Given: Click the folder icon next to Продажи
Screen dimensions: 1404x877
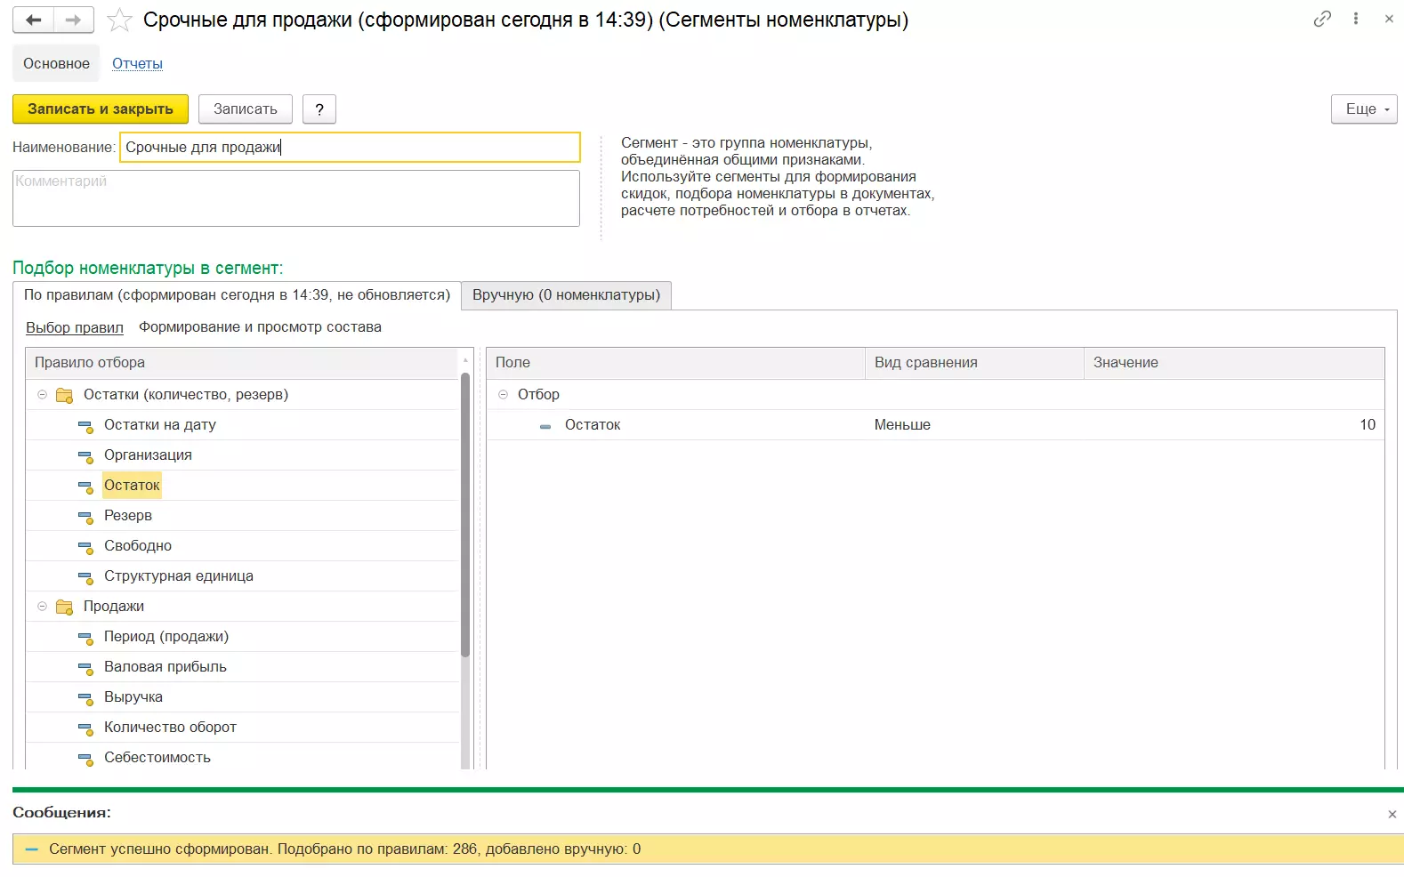Looking at the screenshot, I should (64, 607).
